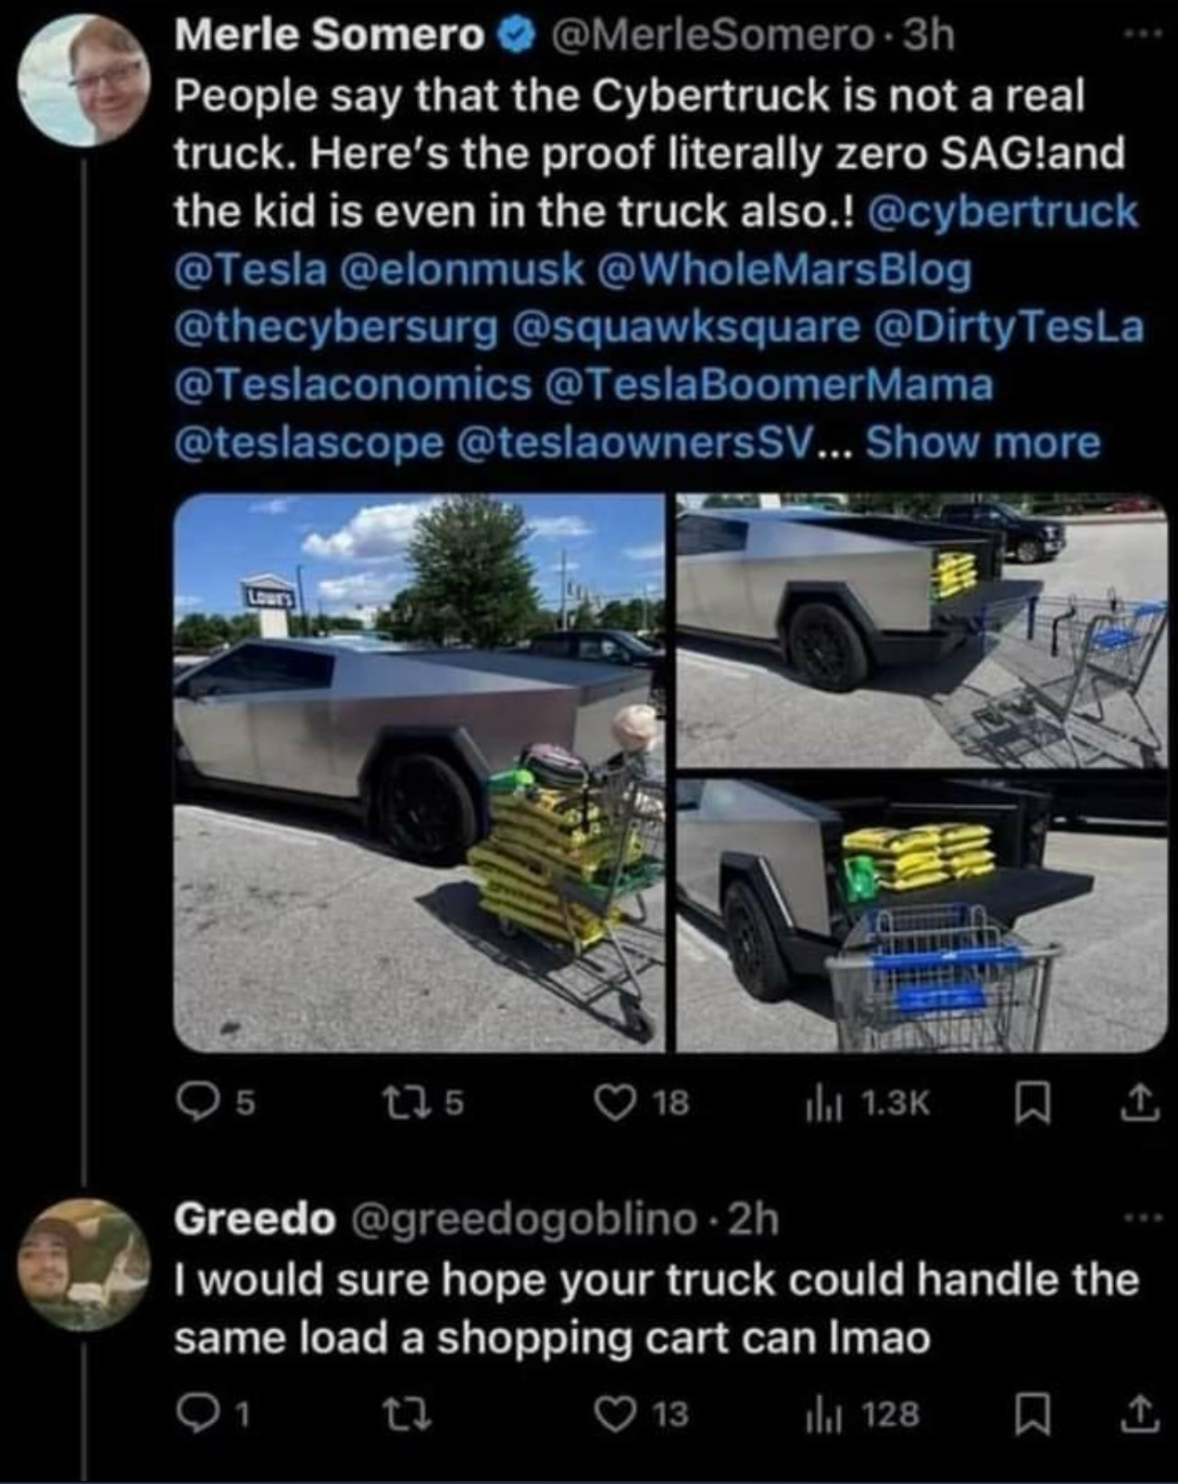Open the @elonmusk mention link

click(462, 270)
